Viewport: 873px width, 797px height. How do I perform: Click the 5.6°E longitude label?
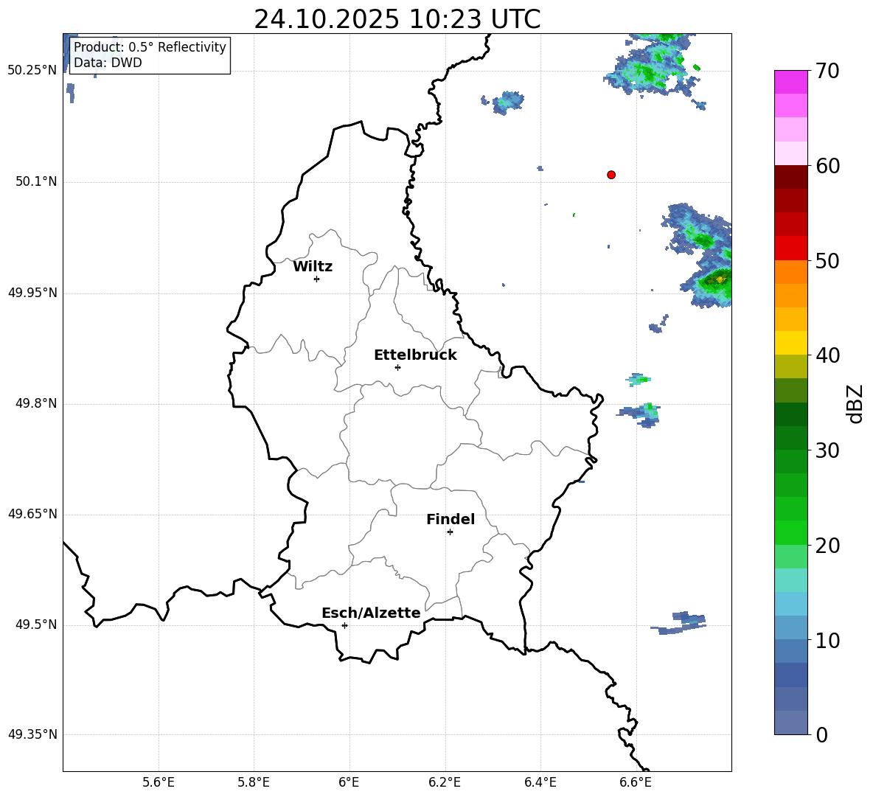pos(159,782)
